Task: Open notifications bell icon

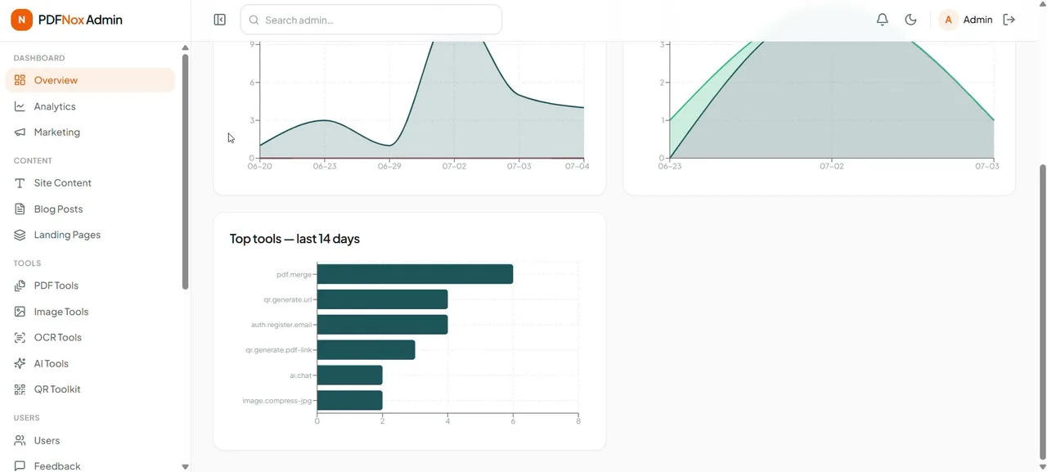Action: click(882, 20)
